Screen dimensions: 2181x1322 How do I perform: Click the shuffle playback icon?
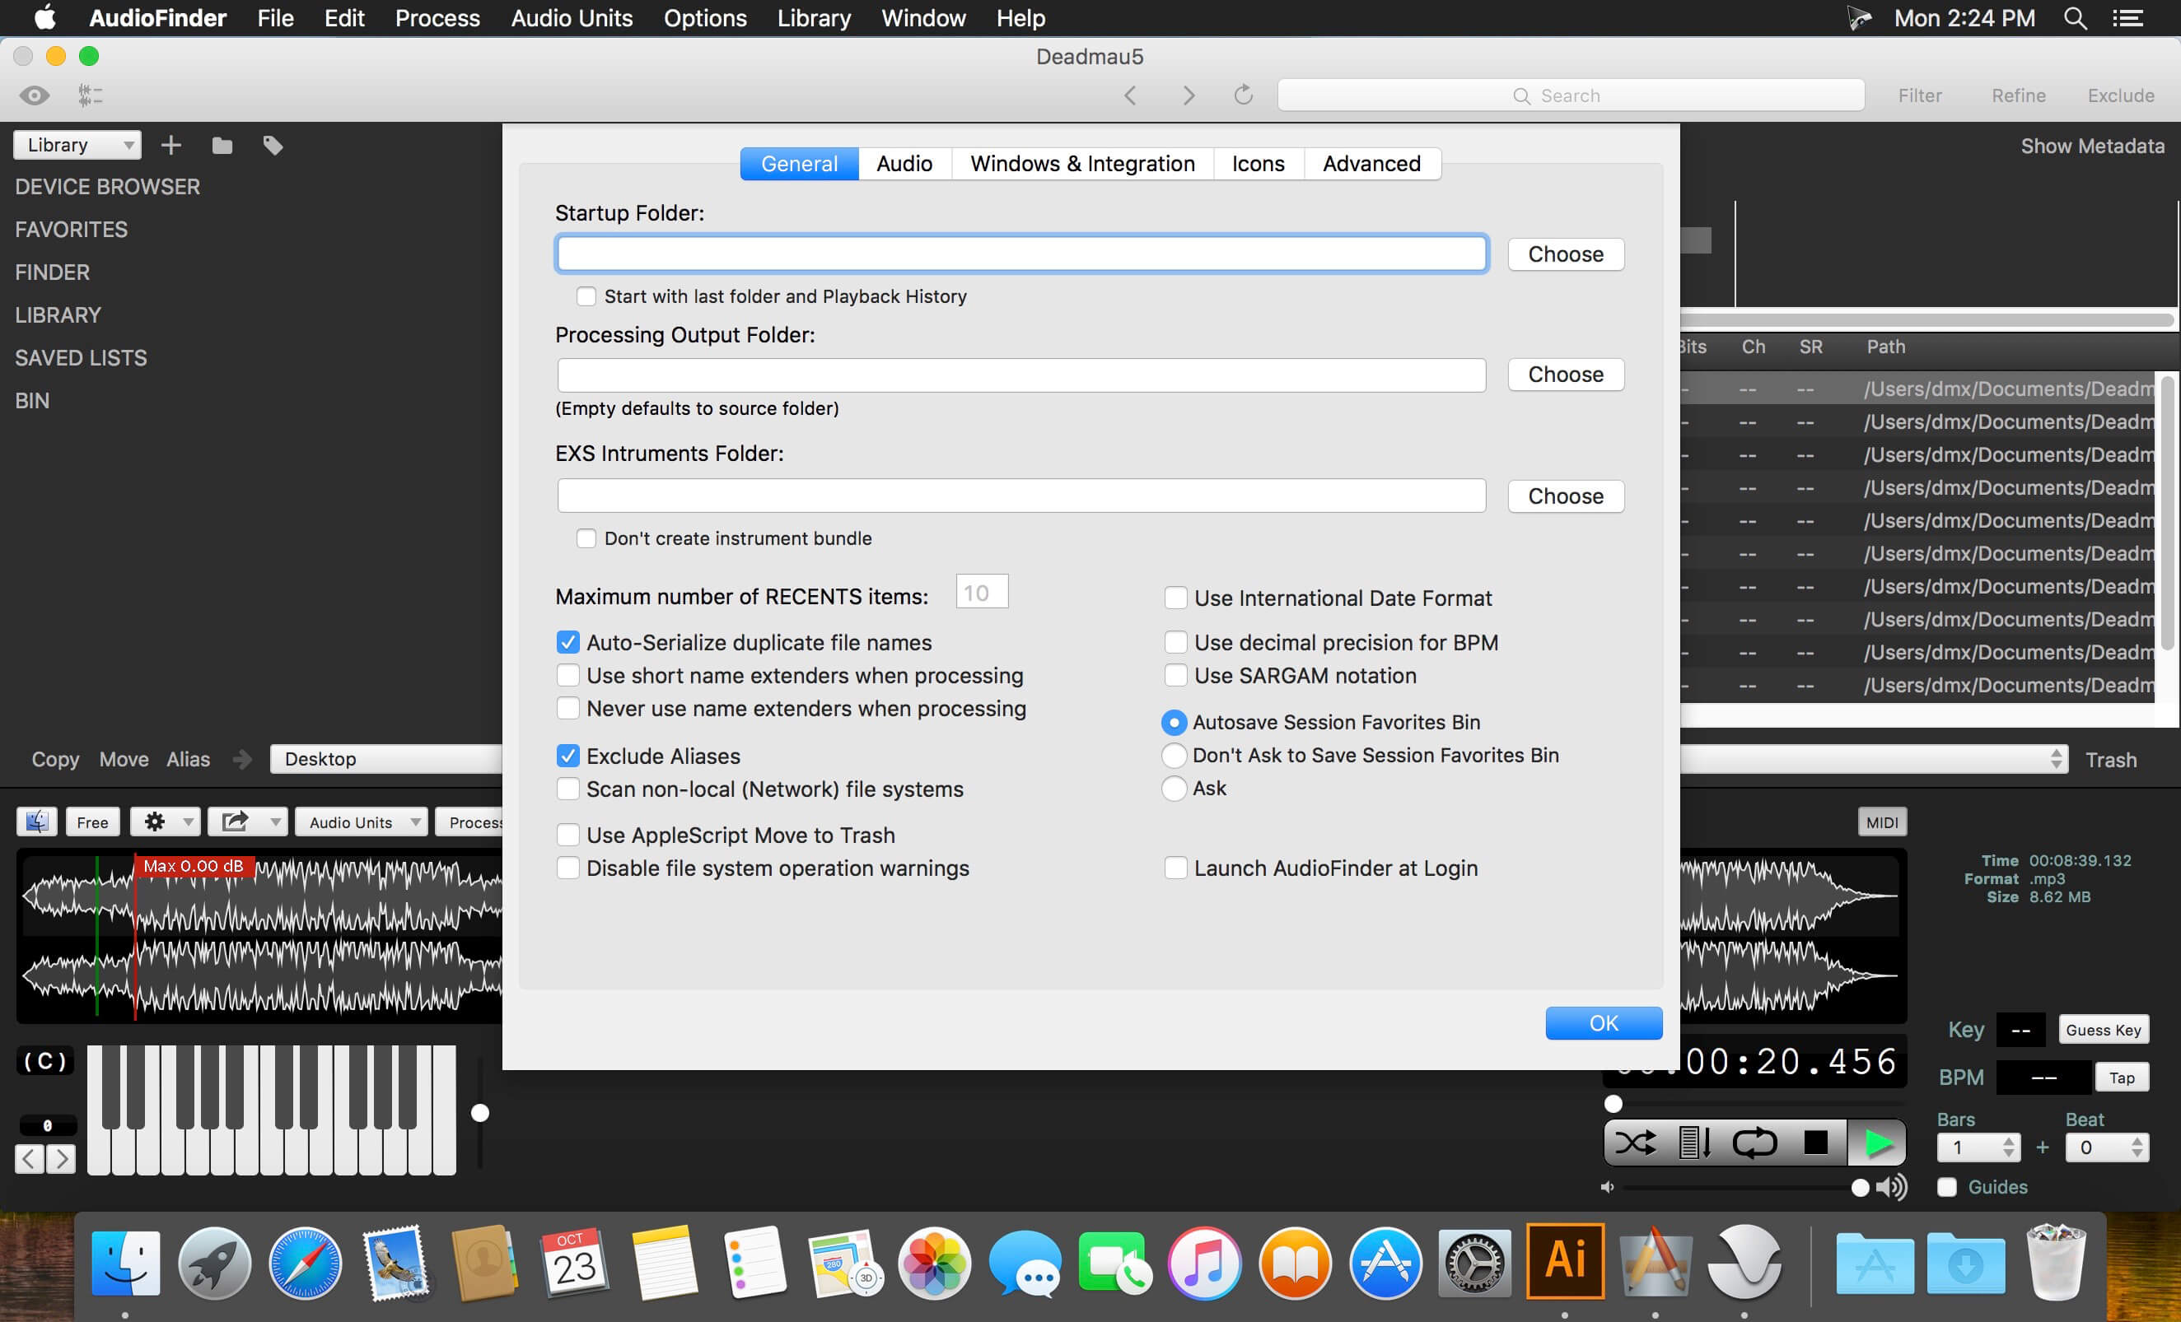[x=1635, y=1143]
